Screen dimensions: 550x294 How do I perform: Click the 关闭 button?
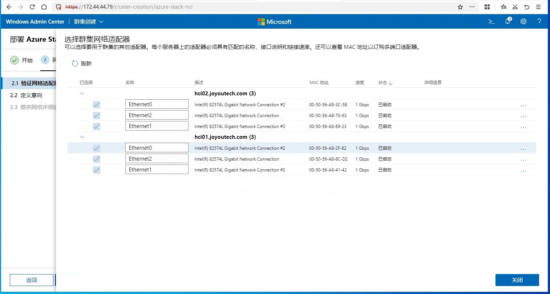(517, 280)
